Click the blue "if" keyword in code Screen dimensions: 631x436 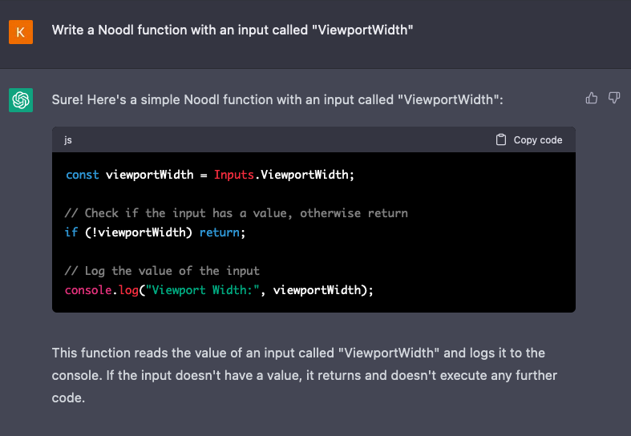(71, 232)
